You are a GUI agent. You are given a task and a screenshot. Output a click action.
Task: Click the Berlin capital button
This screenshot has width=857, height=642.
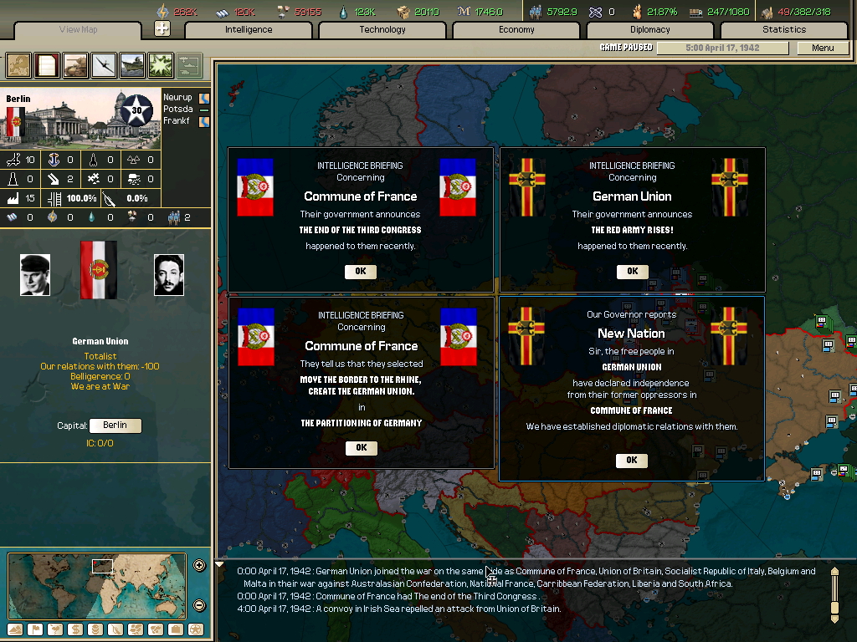[x=115, y=425]
